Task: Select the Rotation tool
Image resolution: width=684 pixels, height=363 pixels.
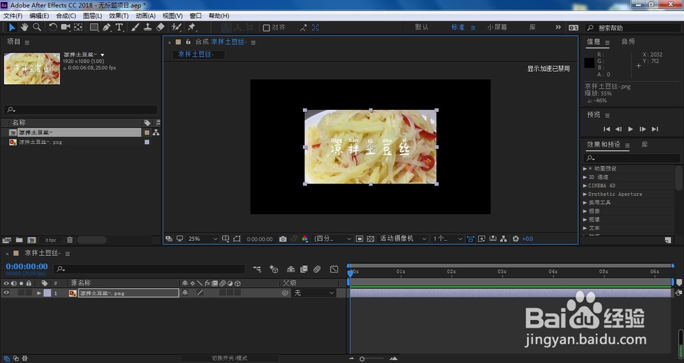Action: 53,27
